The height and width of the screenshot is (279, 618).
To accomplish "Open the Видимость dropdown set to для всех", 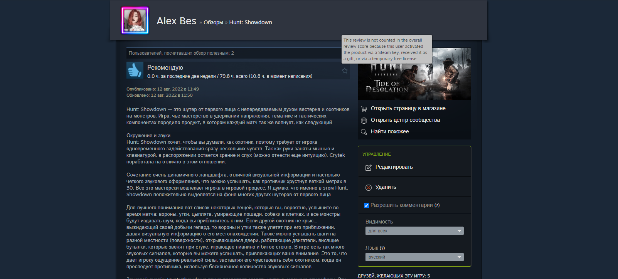I will pyautogui.click(x=414, y=231).
